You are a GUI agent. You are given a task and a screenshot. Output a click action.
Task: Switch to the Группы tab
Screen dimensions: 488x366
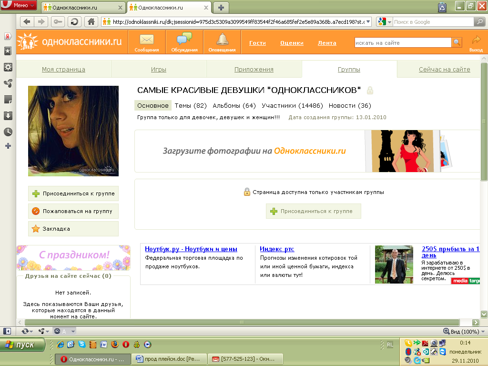(349, 70)
